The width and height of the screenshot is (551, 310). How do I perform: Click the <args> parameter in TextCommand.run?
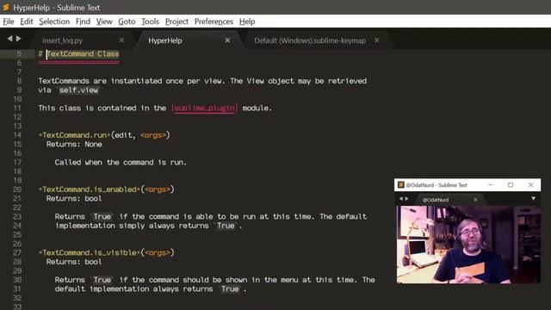[x=153, y=135]
